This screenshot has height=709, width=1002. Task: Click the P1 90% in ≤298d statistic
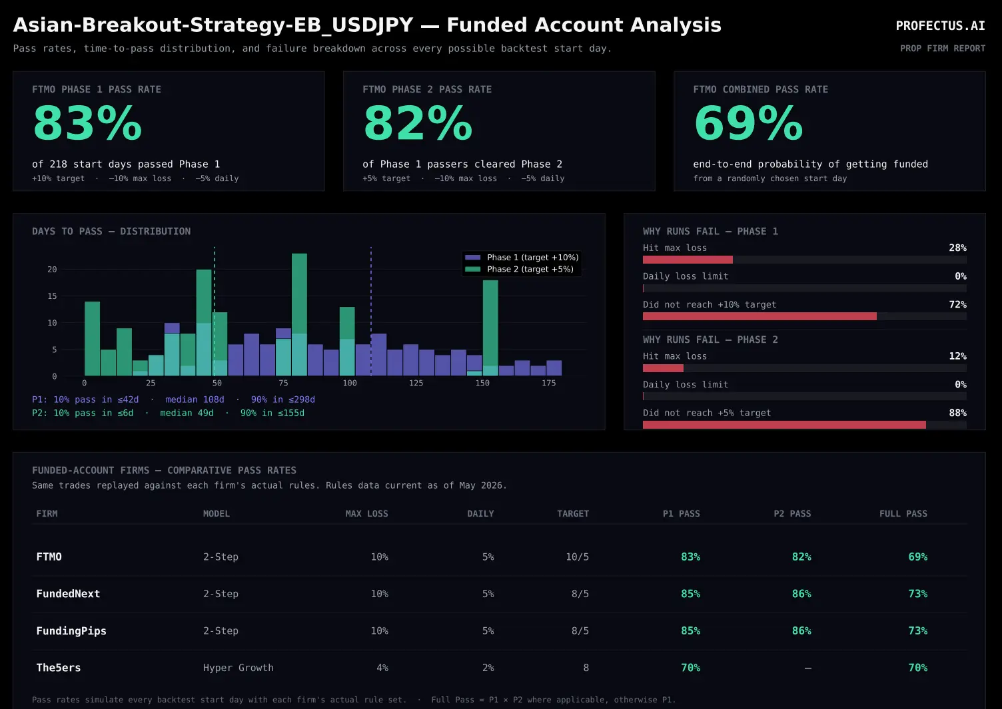282,399
